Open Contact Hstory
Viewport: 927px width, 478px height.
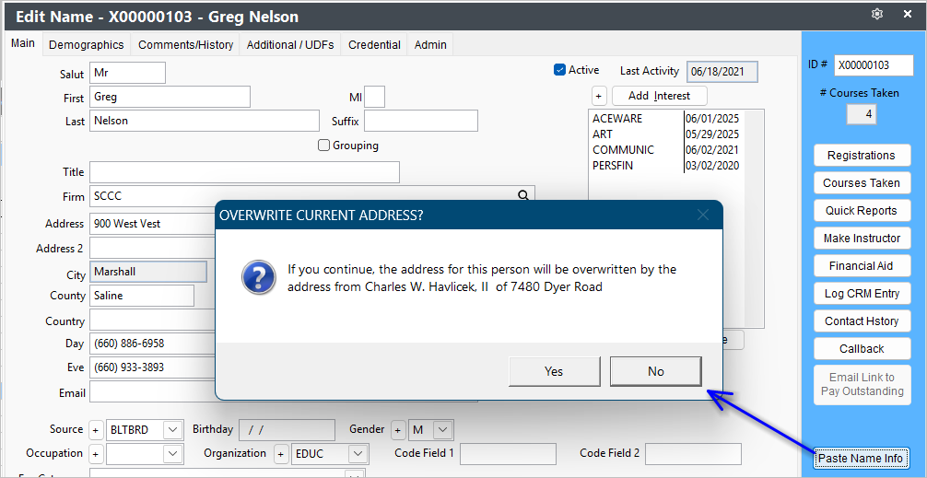[862, 321]
